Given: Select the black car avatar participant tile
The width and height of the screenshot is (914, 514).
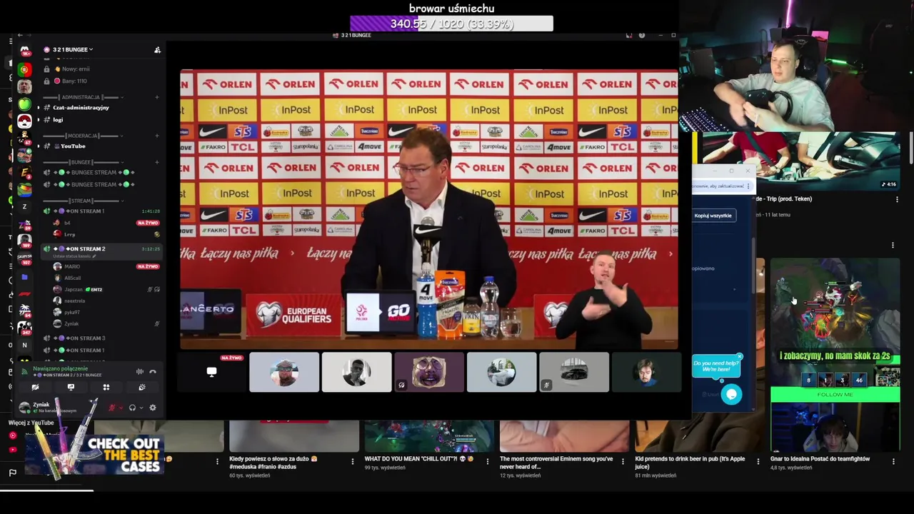Looking at the screenshot, I should tap(574, 372).
